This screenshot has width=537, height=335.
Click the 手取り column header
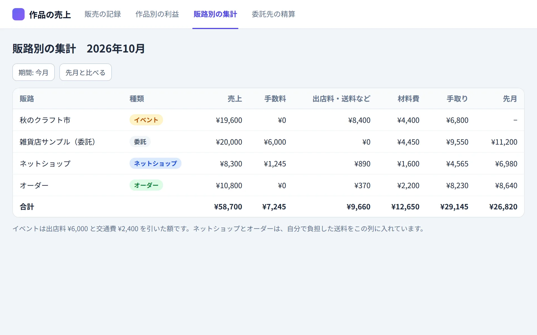coord(457,99)
